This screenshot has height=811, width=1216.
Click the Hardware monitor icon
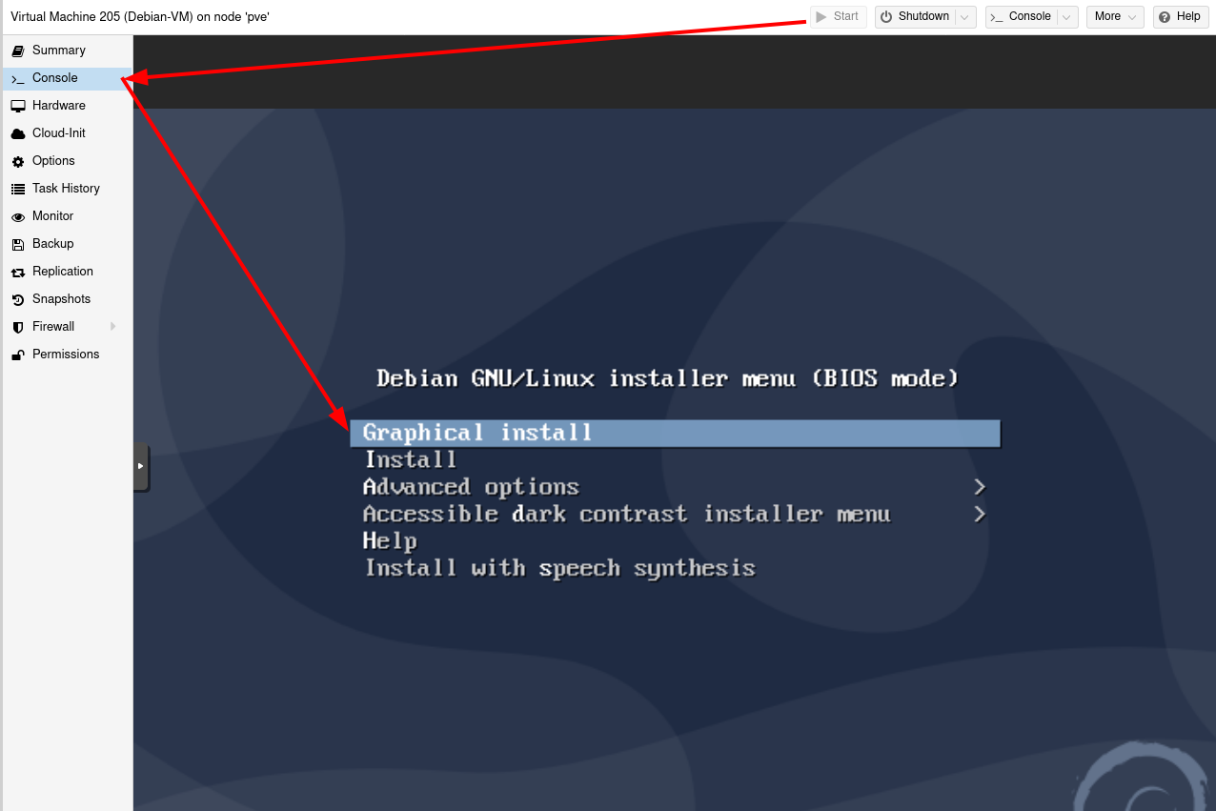(17, 106)
